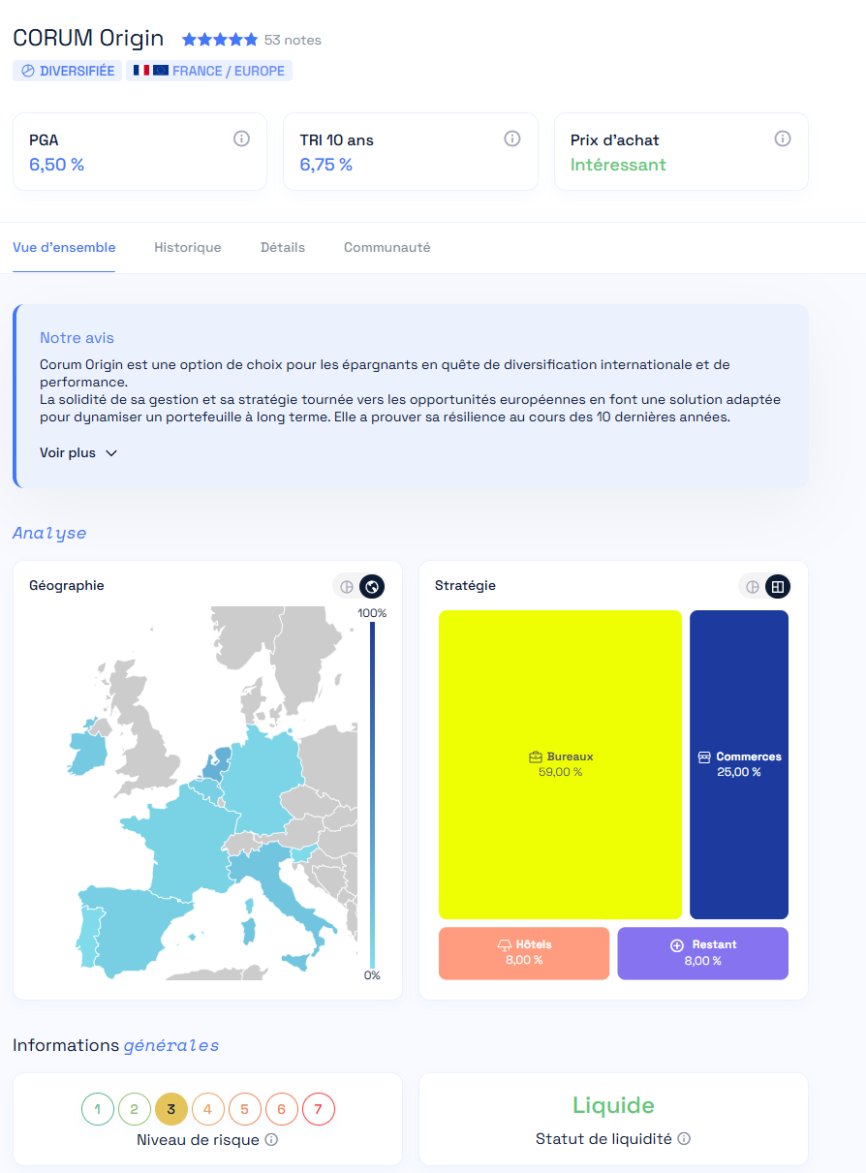This screenshot has width=866, height=1173.
Task: Click the five-star rating
Action: pos(220,40)
